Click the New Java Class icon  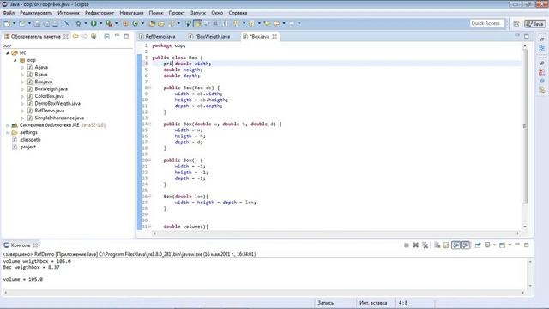136,23
